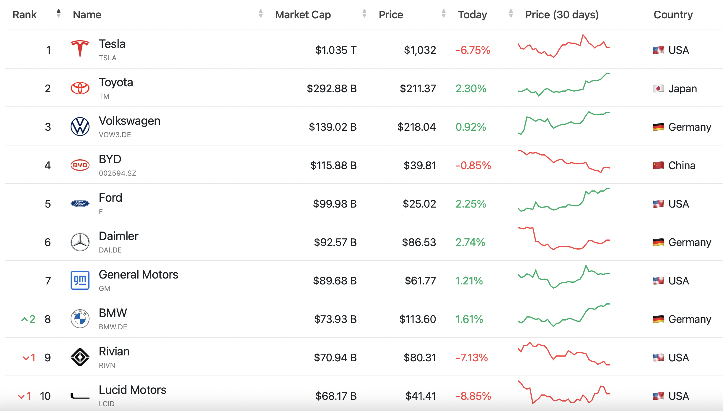Click Rivian's 30-day price chart
The image size is (723, 411).
tap(564, 354)
